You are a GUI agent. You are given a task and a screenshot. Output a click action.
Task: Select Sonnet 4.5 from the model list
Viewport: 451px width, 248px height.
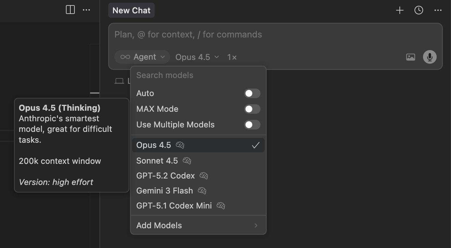point(157,160)
